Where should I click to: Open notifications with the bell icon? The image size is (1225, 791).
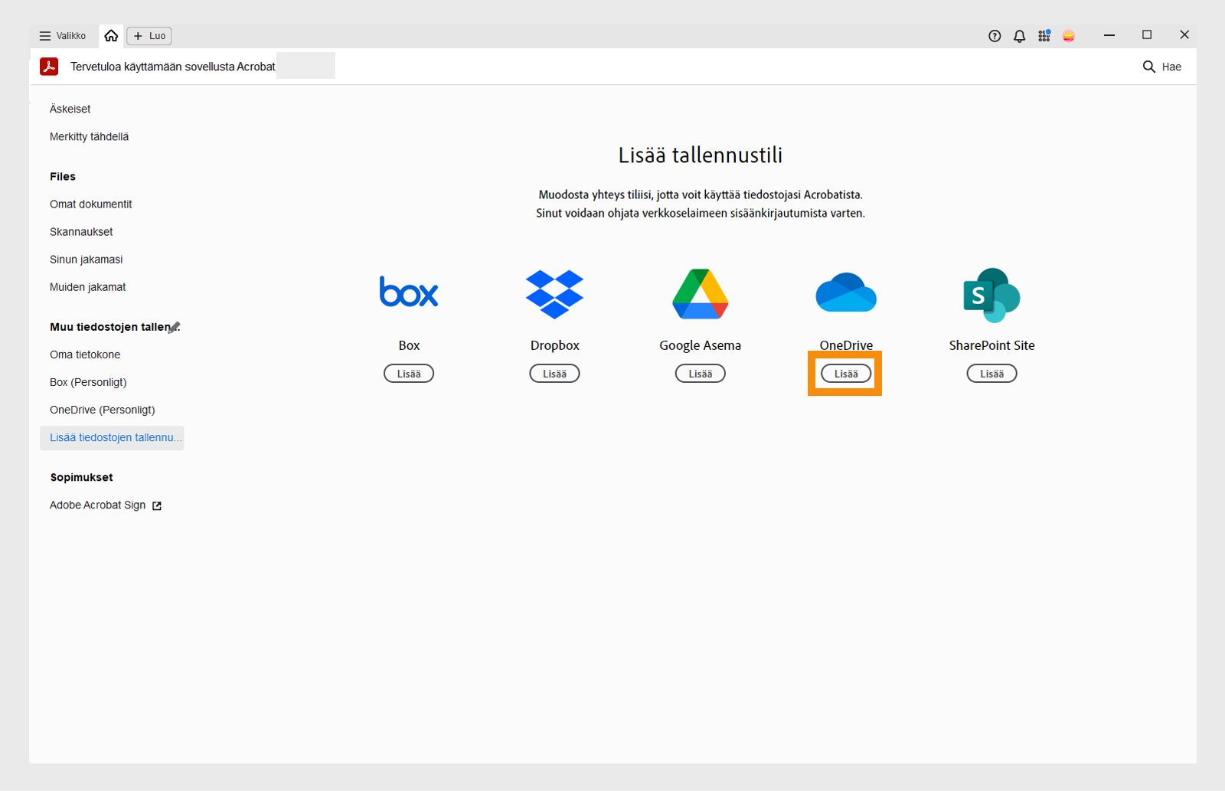click(x=1018, y=35)
